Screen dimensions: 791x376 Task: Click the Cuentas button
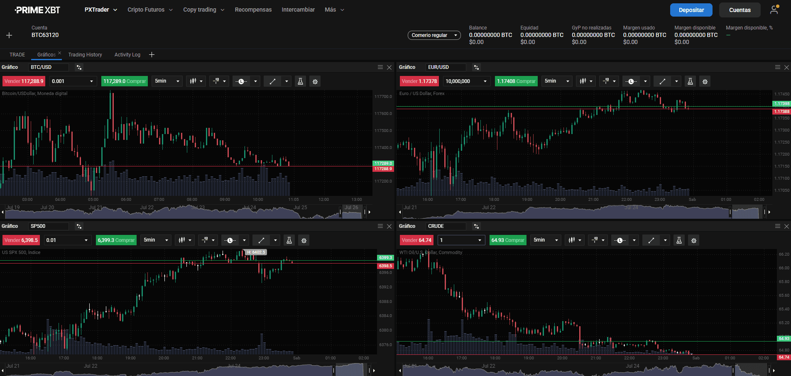click(740, 10)
